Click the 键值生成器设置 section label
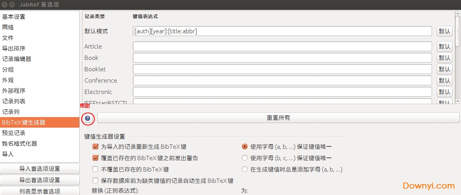The height and width of the screenshot is (195, 461). click(104, 136)
